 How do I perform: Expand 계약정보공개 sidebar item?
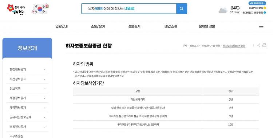click(27, 107)
